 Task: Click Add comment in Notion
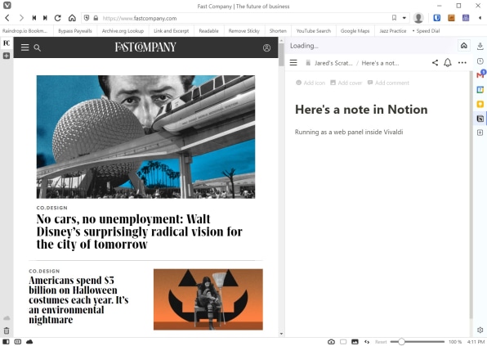[388, 83]
